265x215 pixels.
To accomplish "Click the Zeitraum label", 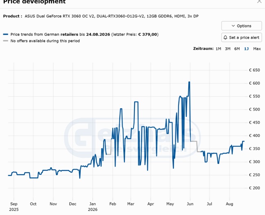I will [x=203, y=49].
